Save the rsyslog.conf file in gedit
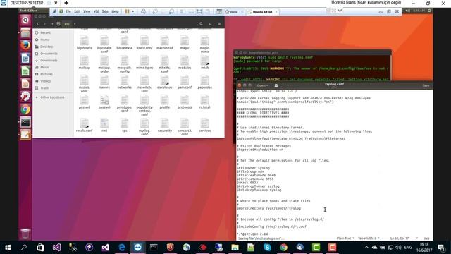 (x=426, y=85)
